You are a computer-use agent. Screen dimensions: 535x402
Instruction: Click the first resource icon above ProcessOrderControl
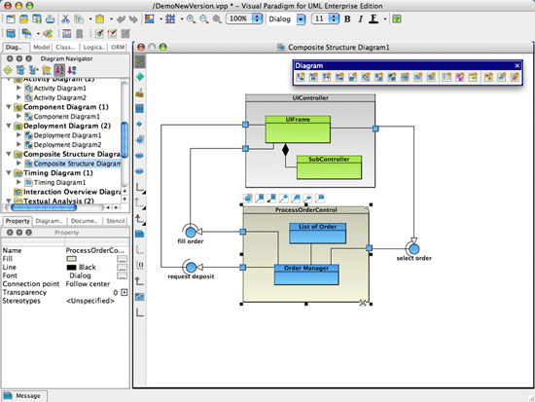pyautogui.click(x=248, y=198)
